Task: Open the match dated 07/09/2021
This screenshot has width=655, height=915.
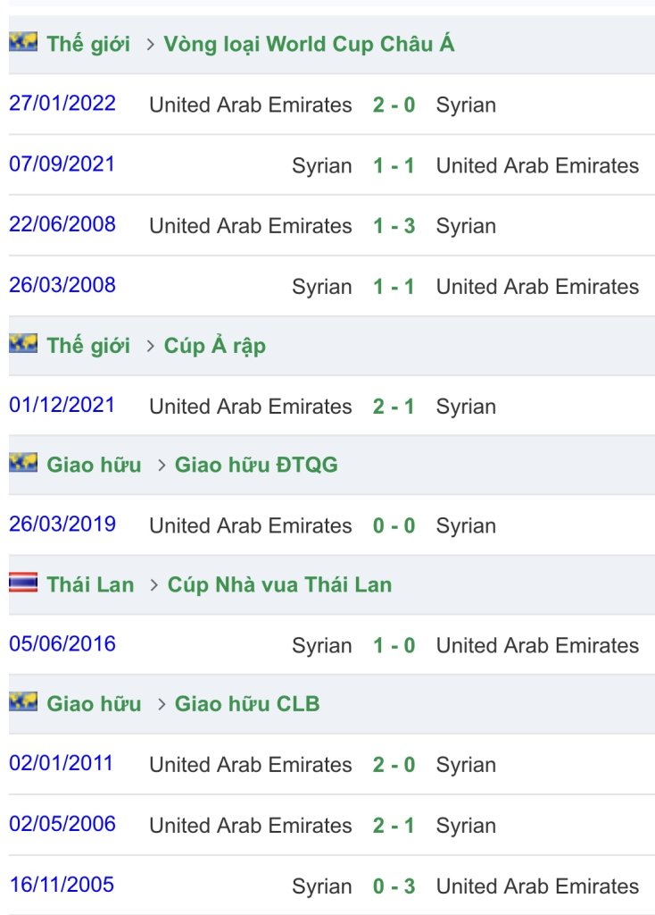Action: pos(62,164)
